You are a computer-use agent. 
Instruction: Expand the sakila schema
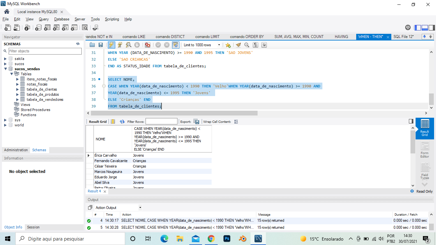(x=5, y=59)
